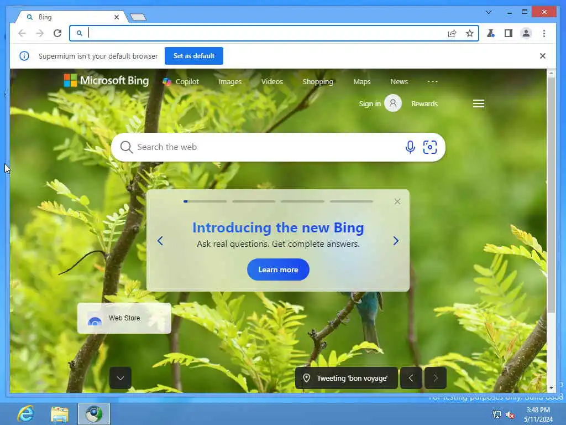This screenshot has height=425, width=566.
Task: Open Bing Rewards
Action: [424, 103]
